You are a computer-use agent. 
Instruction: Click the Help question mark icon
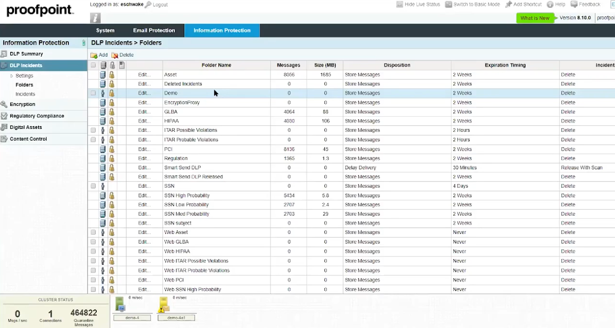tap(550, 4)
